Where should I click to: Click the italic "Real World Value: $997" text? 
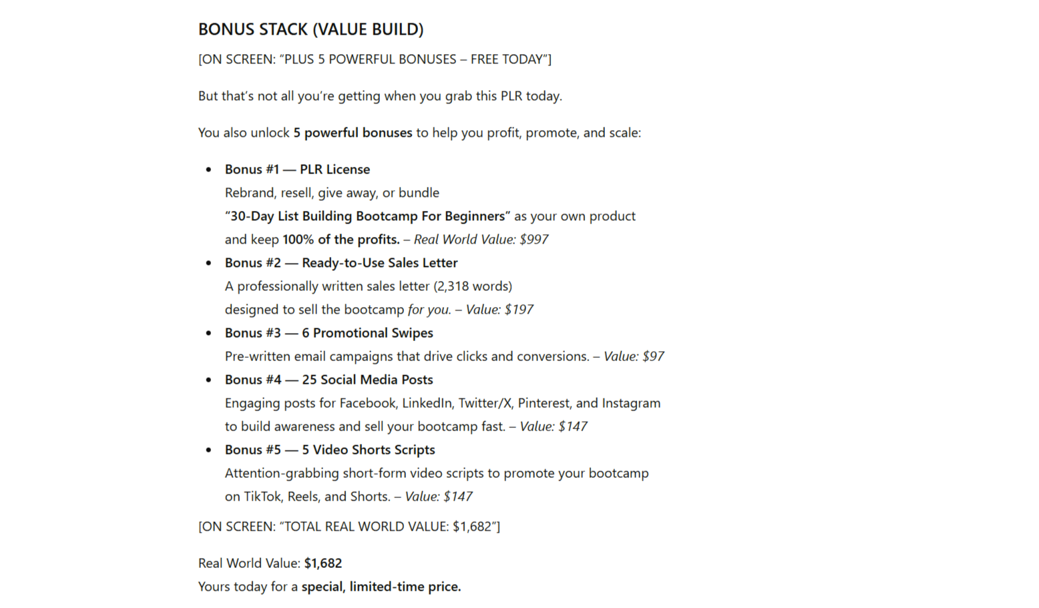(481, 240)
